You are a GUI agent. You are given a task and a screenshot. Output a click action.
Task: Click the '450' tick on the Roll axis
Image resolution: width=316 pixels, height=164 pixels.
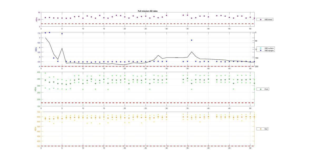point(39,136)
